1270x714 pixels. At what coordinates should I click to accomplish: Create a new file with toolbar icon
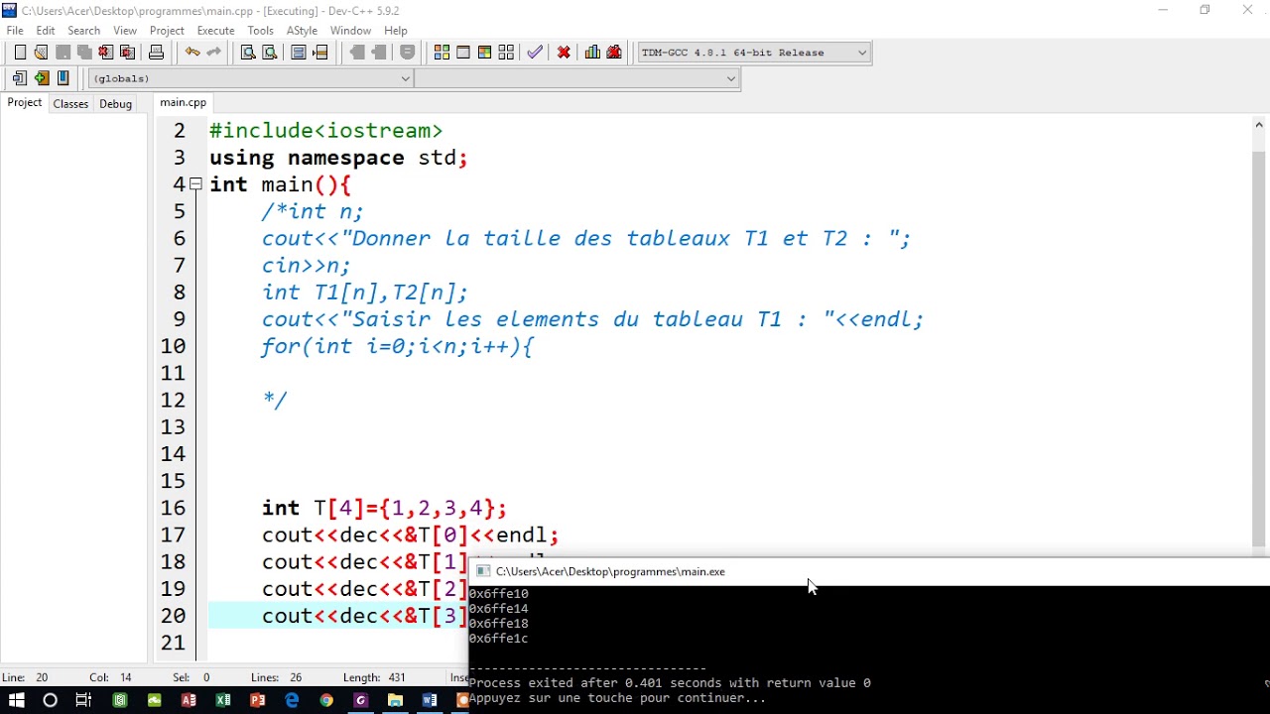[20, 53]
